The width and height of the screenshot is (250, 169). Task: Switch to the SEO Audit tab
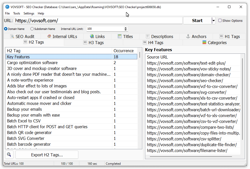tap(22, 36)
